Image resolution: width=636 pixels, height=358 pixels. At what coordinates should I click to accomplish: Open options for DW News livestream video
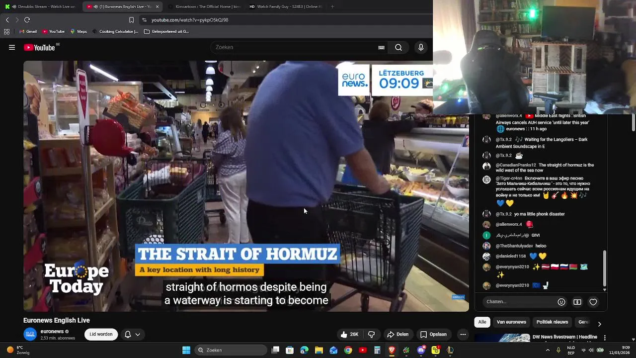tap(605, 338)
